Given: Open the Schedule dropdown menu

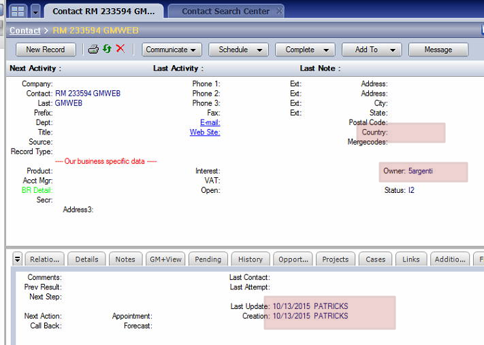Looking at the screenshot, I should (238, 50).
